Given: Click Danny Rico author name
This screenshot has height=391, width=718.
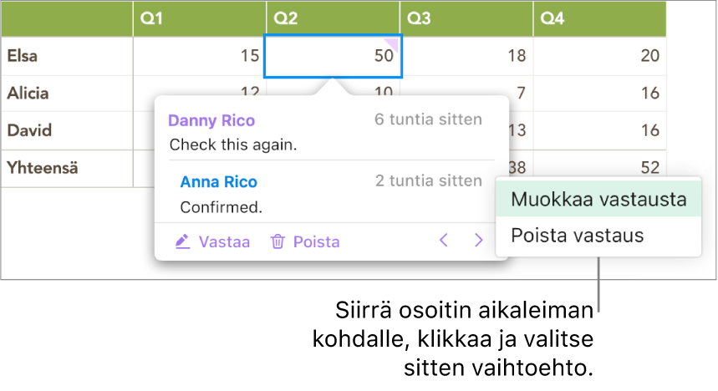Looking at the screenshot, I should (211, 121).
